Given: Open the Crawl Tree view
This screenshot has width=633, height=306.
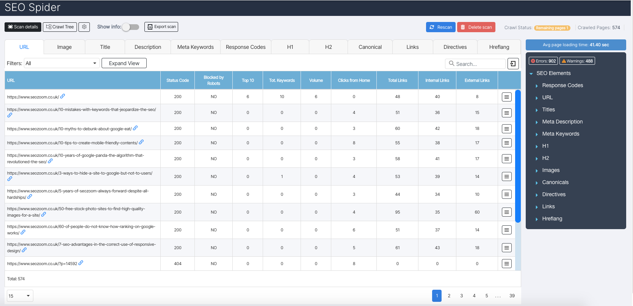Looking at the screenshot, I should (60, 27).
